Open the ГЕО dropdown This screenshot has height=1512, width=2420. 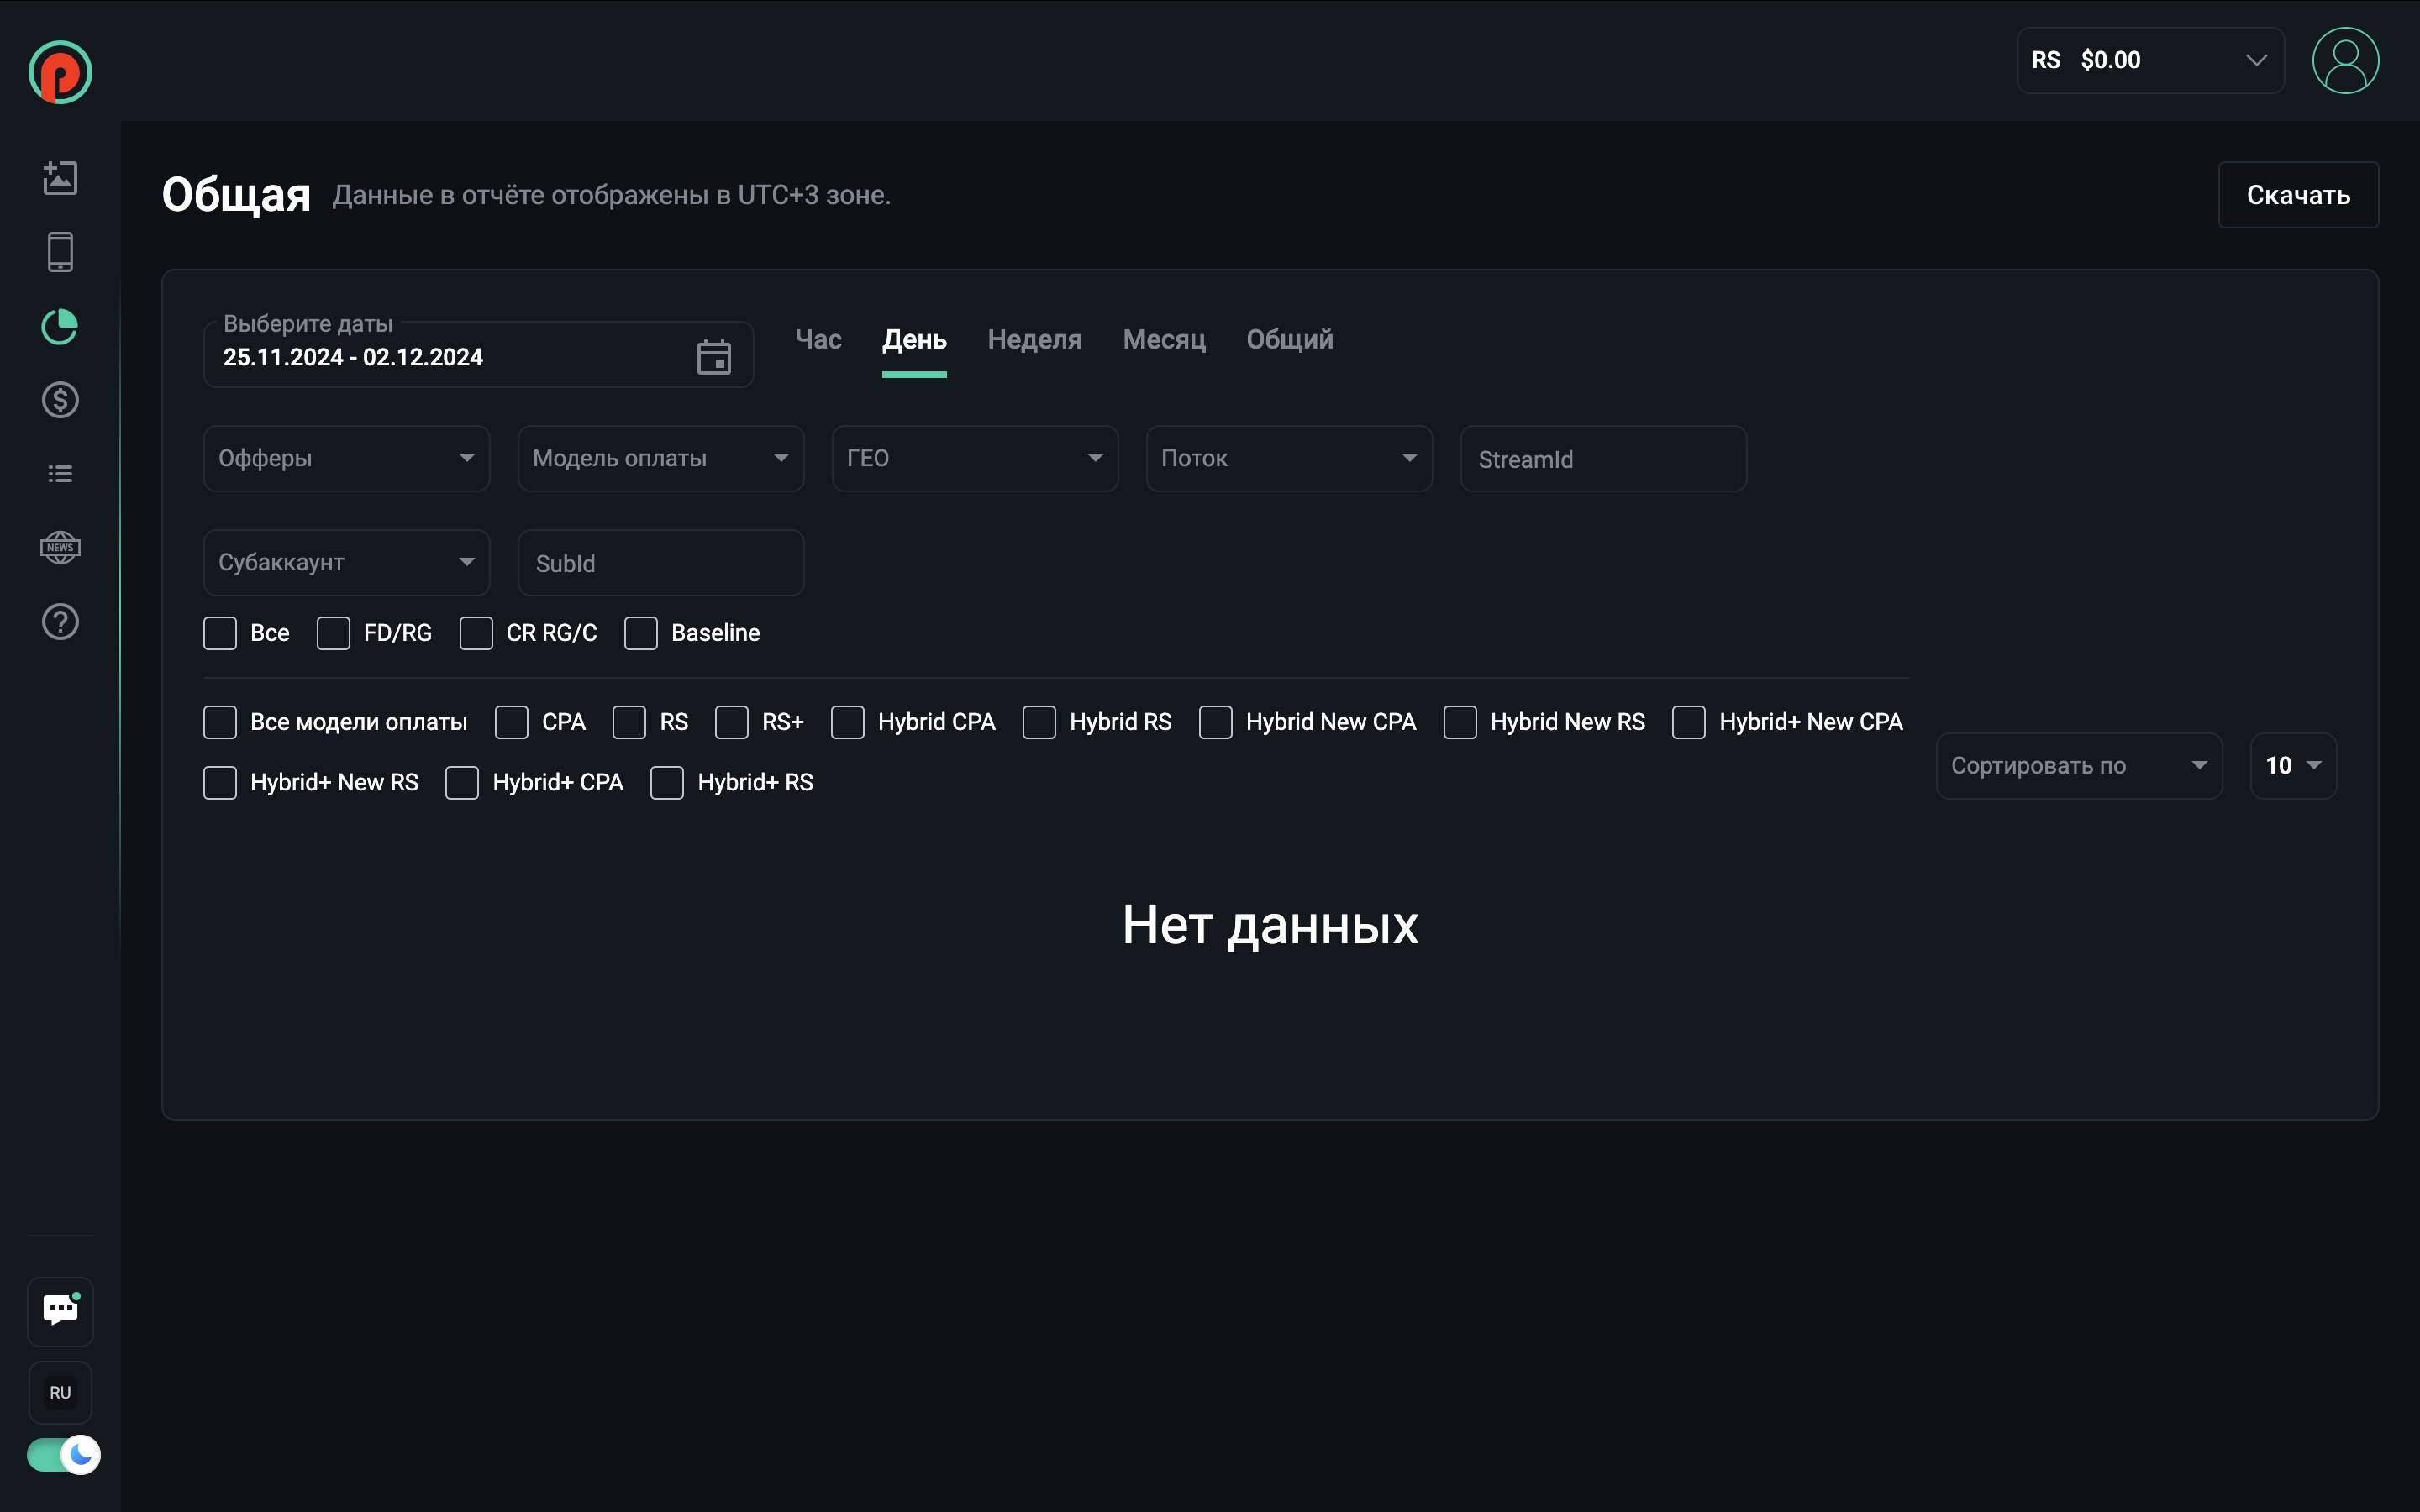pos(974,458)
